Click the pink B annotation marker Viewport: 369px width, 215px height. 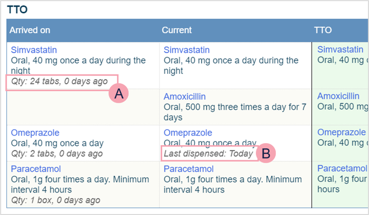pos(266,153)
